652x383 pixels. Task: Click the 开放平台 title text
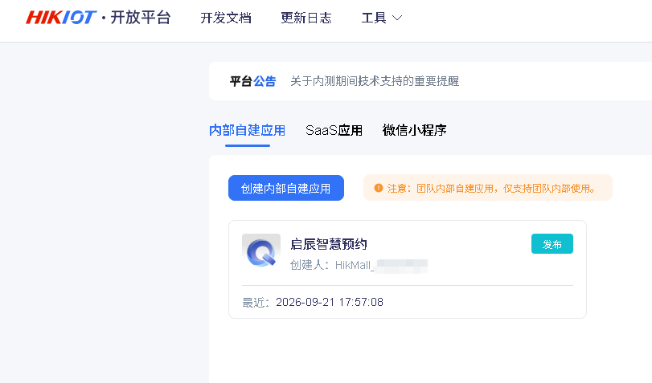(x=141, y=18)
